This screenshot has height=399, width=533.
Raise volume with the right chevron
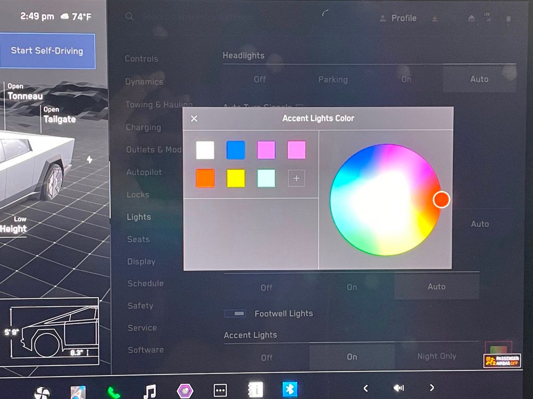pyautogui.click(x=432, y=388)
